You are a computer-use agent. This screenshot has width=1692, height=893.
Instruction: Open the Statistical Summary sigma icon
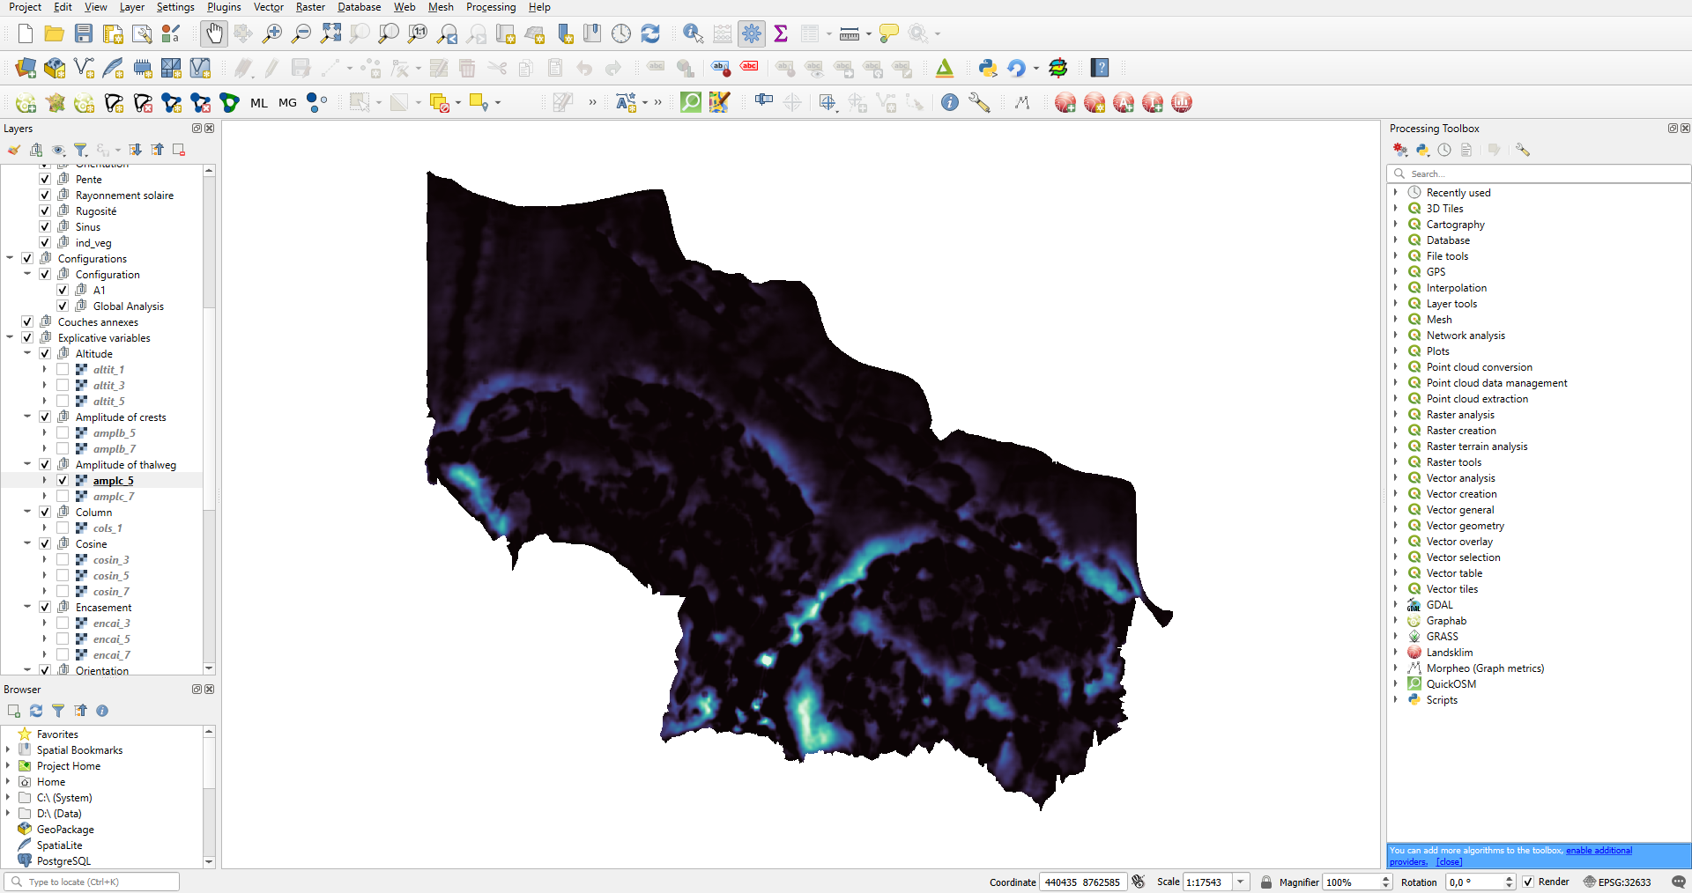coord(781,33)
